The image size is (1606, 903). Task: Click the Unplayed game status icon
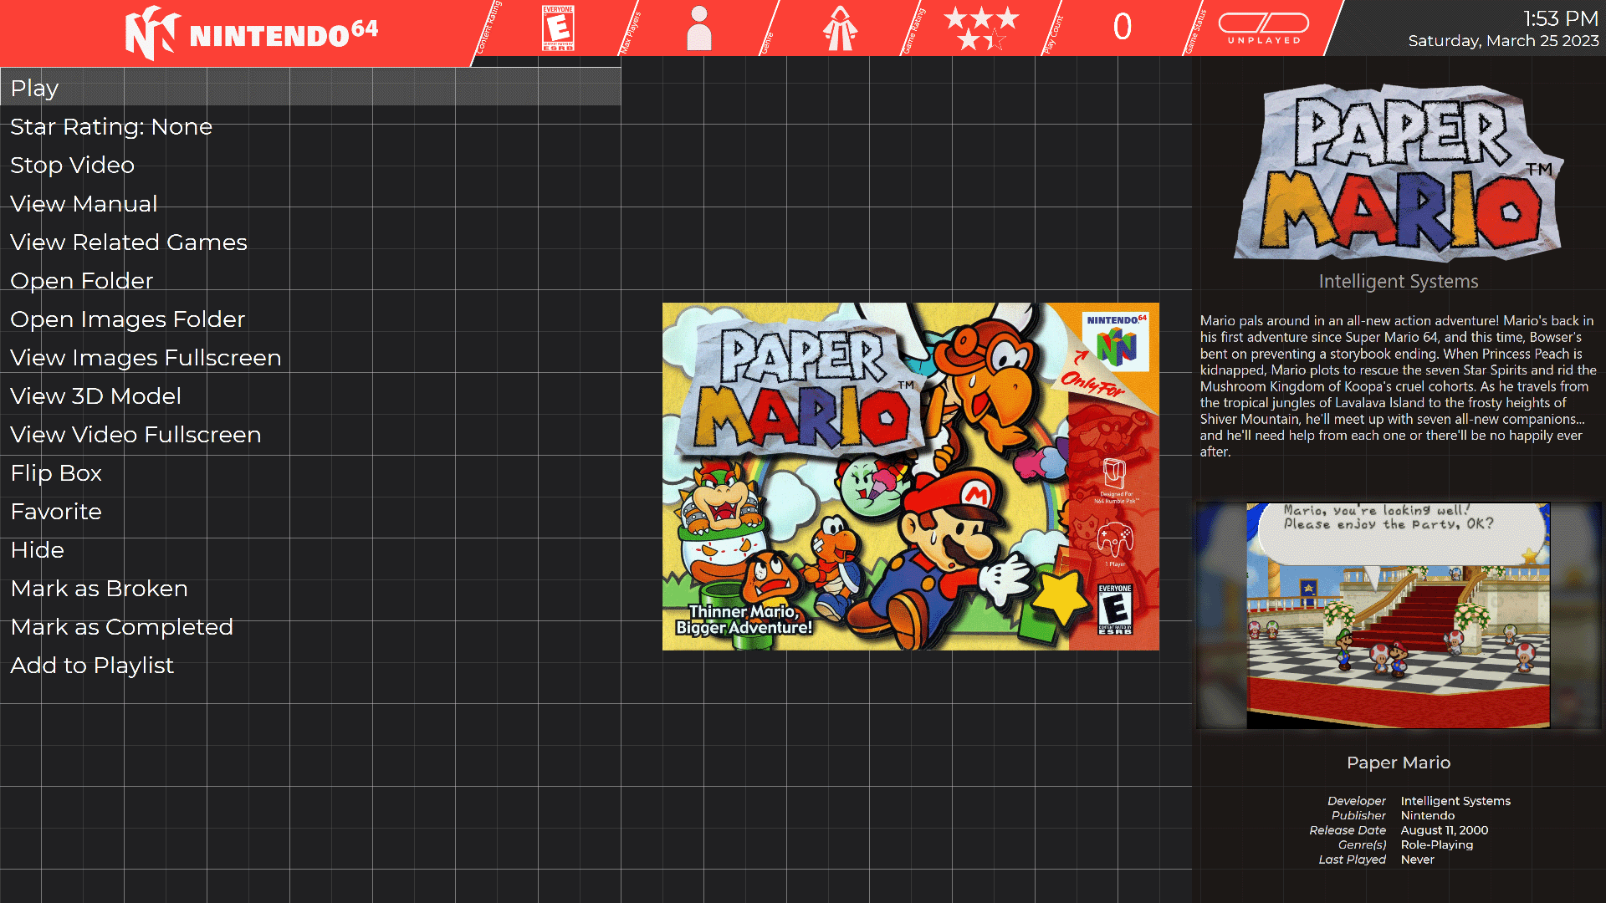click(x=1264, y=28)
